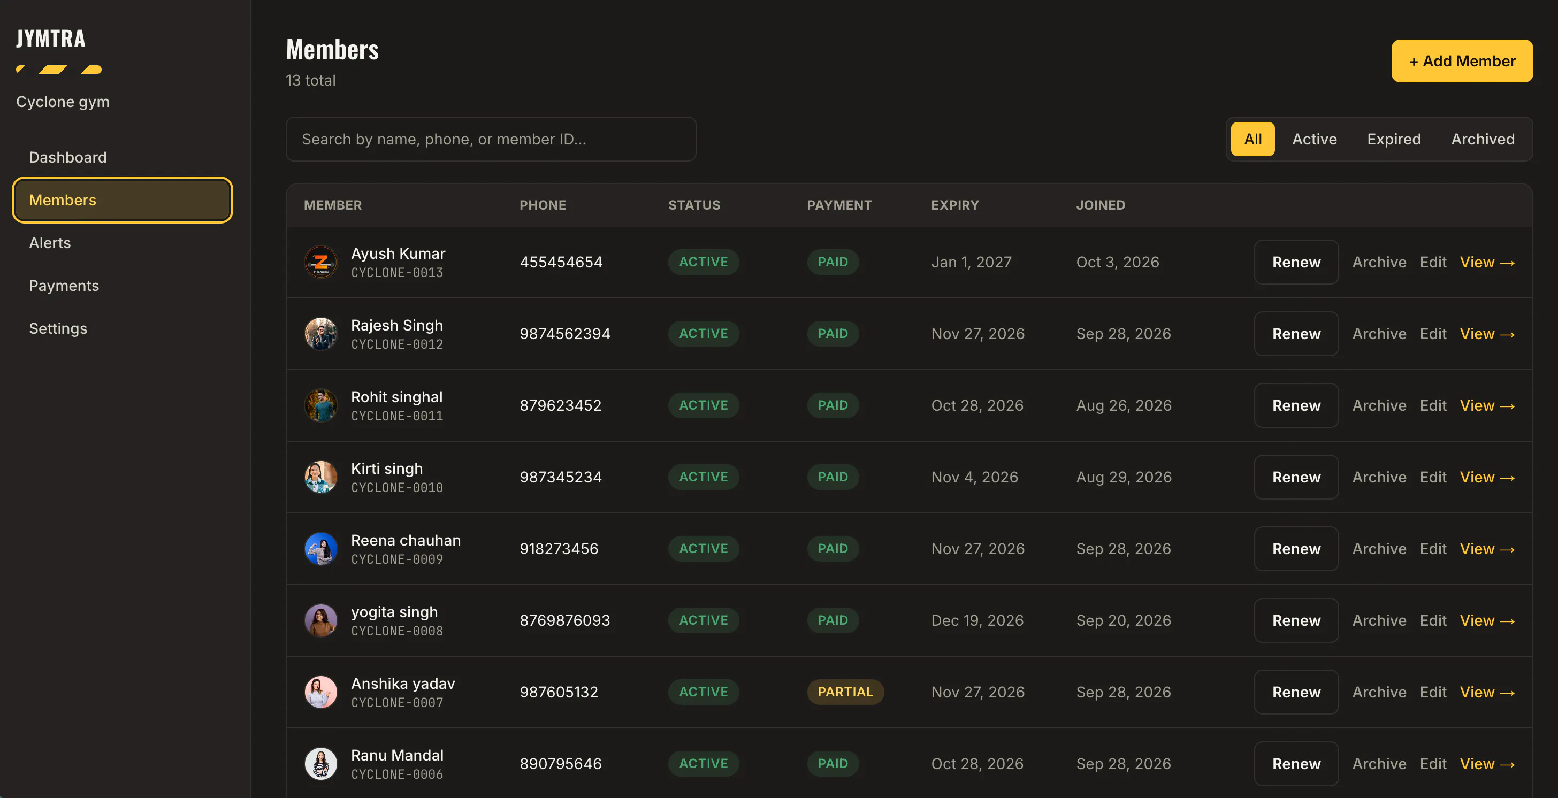The height and width of the screenshot is (798, 1558).
Task: Edit Anshika yadav's details
Action: [1433, 692]
